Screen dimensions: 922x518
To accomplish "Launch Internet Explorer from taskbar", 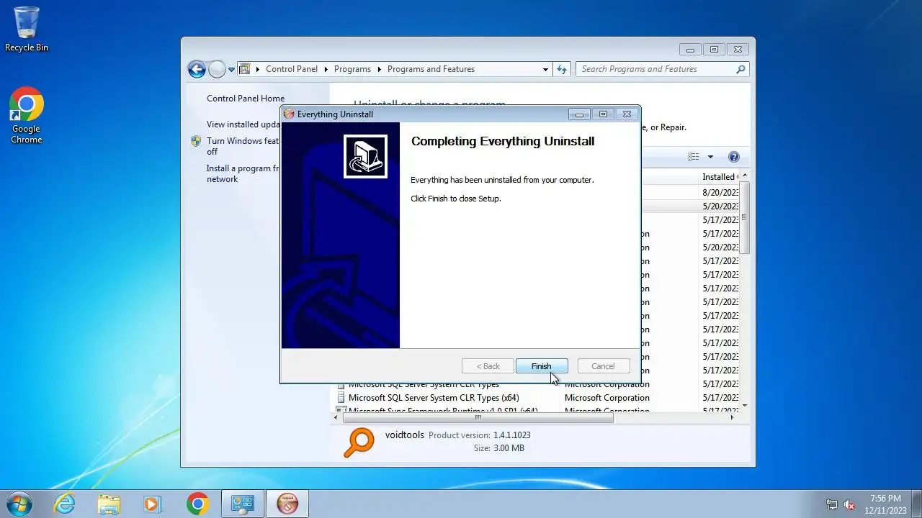I will coord(65,504).
